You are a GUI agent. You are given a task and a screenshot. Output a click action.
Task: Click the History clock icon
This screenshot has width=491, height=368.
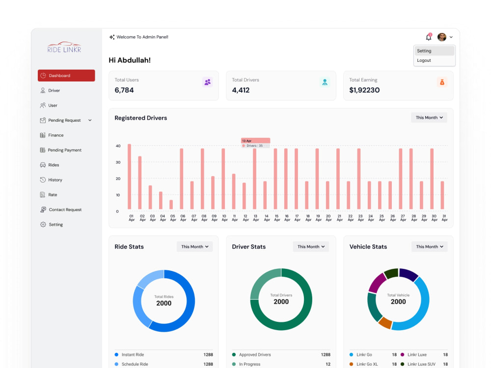click(43, 180)
